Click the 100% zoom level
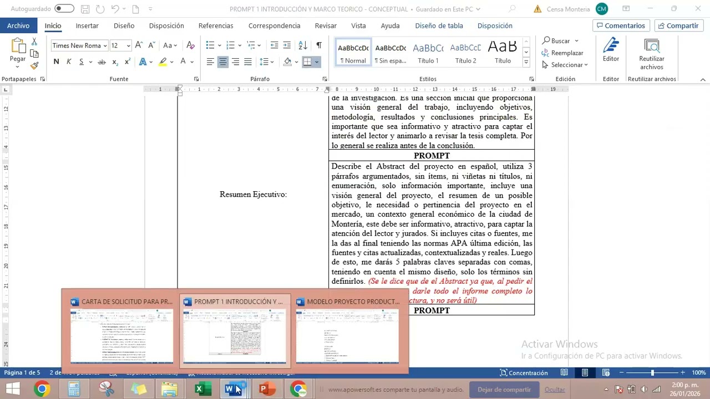This screenshot has height=399, width=710. click(x=698, y=373)
